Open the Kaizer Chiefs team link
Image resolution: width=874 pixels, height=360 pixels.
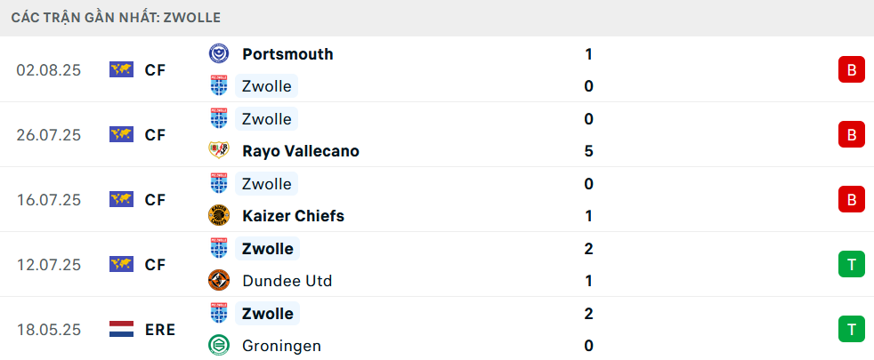(293, 216)
